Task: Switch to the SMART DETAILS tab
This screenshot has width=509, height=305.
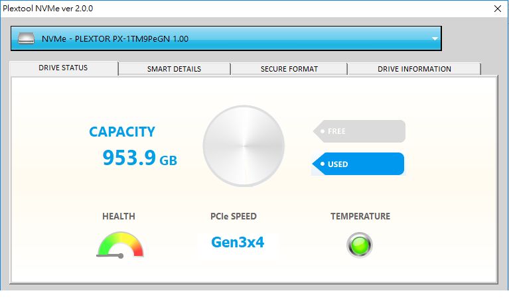Action: [174, 69]
